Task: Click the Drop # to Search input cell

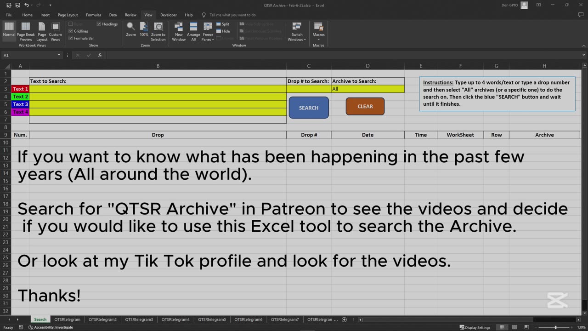Action: coord(309,89)
